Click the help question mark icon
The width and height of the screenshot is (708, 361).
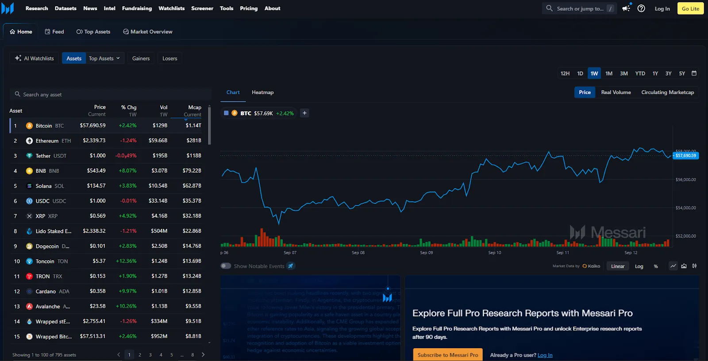(x=641, y=8)
